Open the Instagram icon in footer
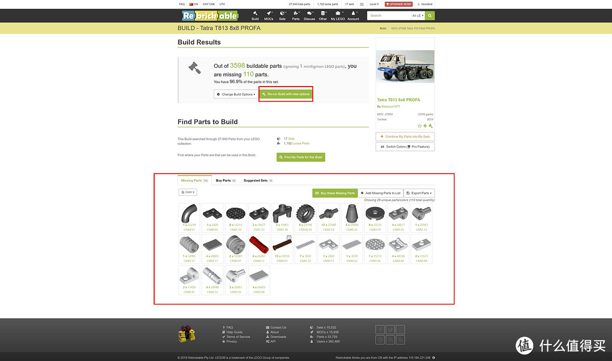 (401, 330)
